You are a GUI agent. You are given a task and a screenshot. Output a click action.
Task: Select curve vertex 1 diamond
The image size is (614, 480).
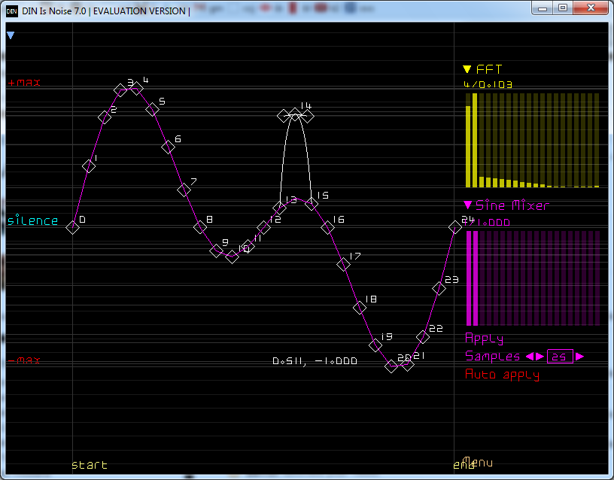[x=89, y=166]
